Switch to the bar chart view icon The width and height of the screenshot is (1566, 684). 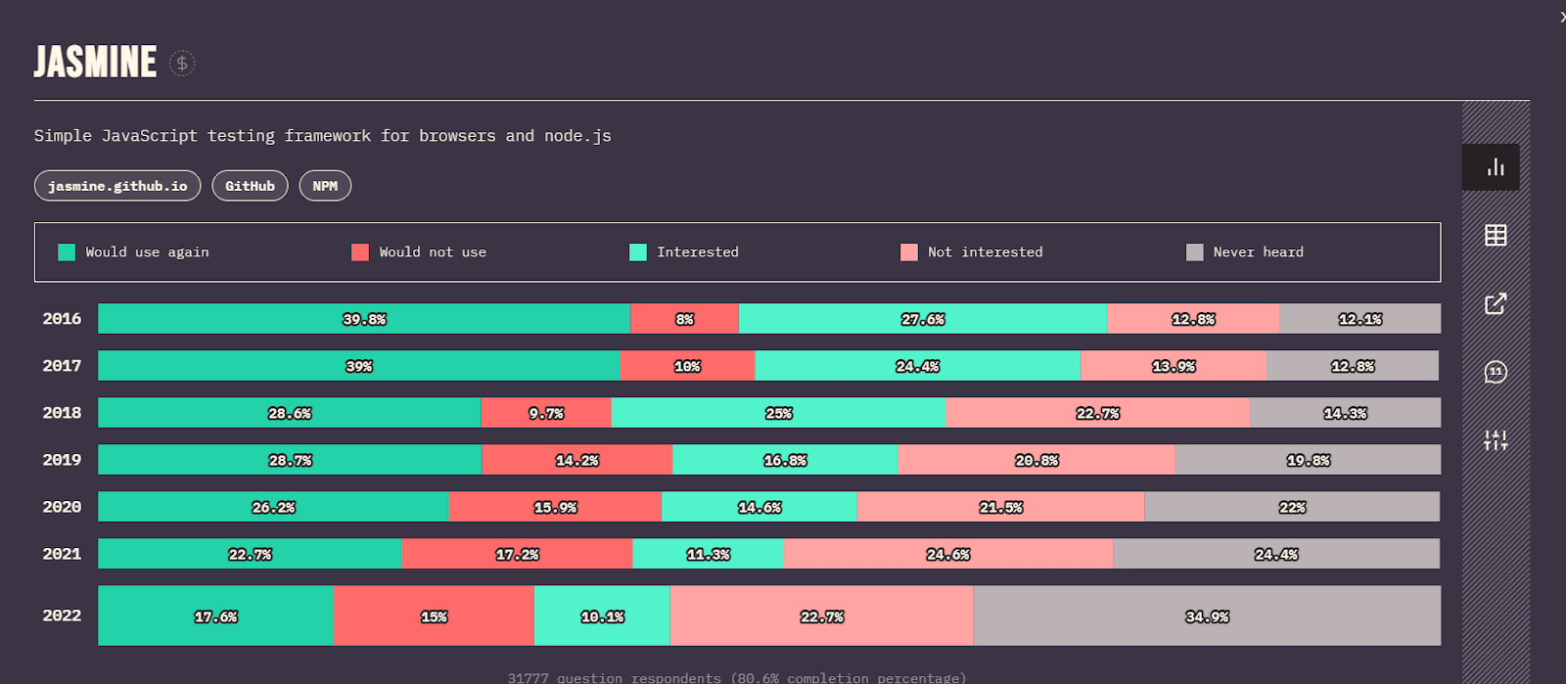click(1495, 167)
